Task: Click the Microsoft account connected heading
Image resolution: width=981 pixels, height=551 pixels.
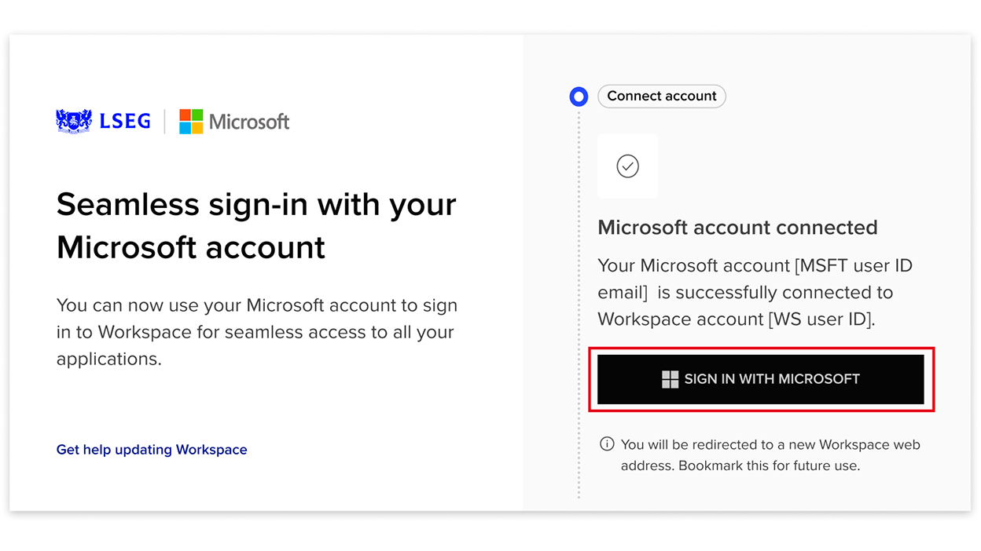Action: tap(737, 228)
